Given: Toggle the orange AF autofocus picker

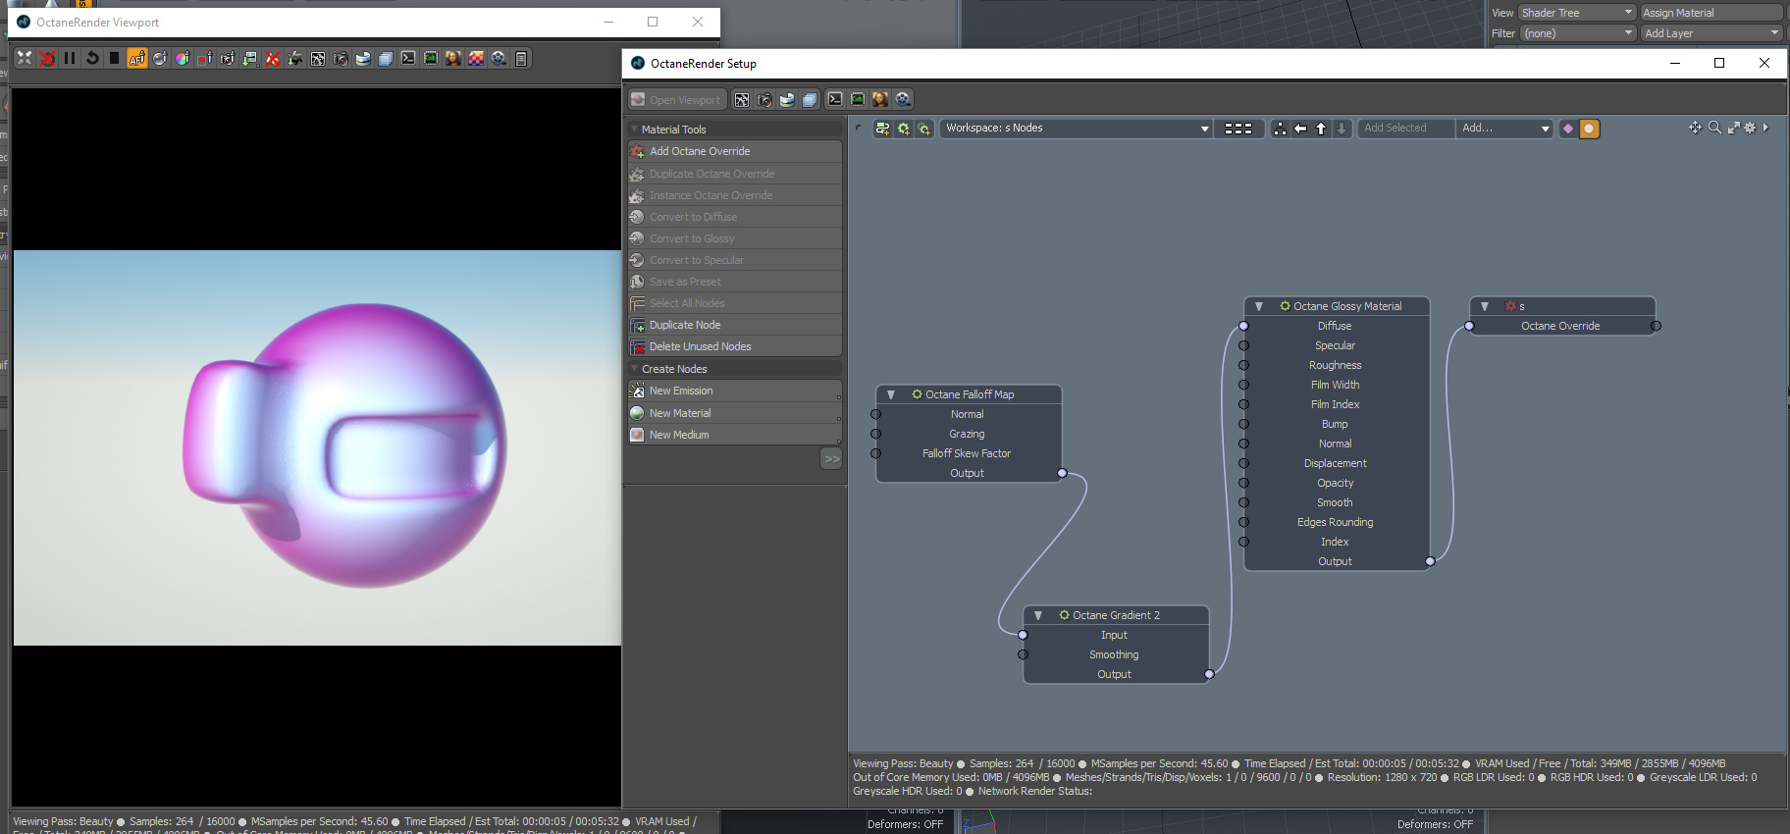Looking at the screenshot, I should point(137,58).
